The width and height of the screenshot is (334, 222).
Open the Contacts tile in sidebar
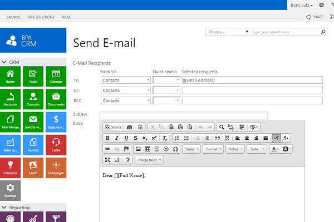(33, 99)
